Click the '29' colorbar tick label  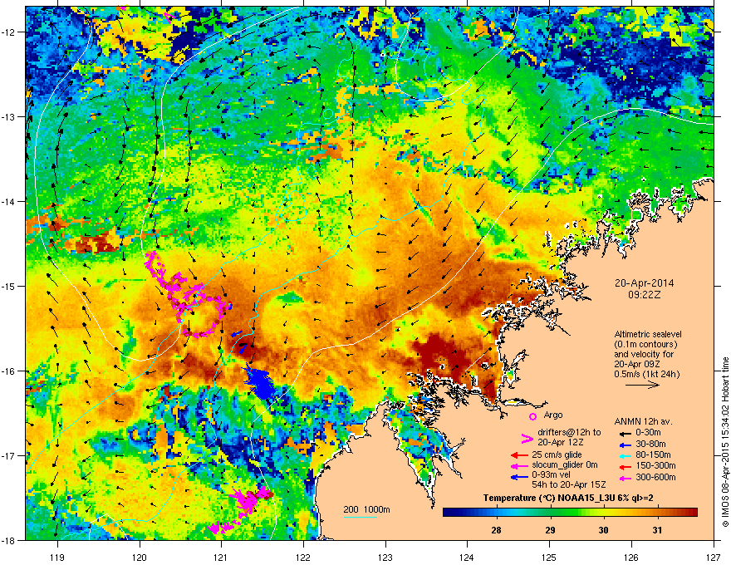pos(551,530)
